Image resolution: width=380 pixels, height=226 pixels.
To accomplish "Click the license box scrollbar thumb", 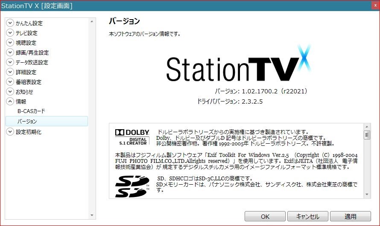I will click(x=367, y=135).
